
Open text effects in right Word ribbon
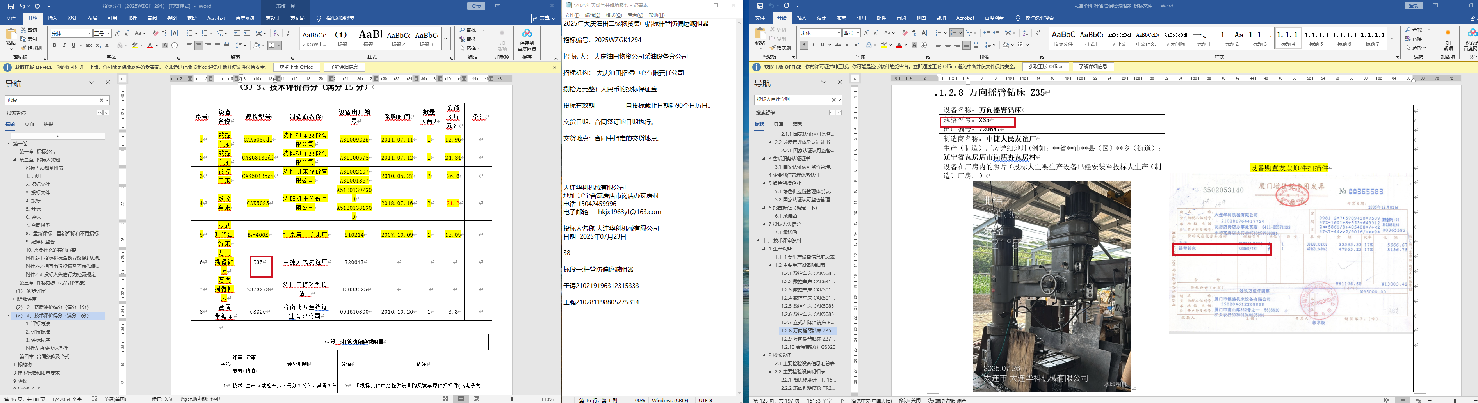(870, 45)
